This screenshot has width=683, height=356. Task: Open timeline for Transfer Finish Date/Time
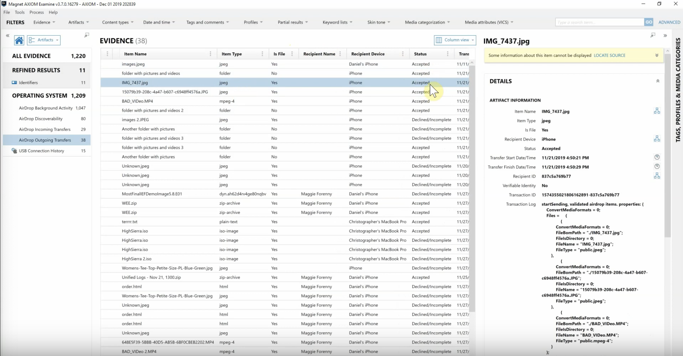tap(657, 166)
